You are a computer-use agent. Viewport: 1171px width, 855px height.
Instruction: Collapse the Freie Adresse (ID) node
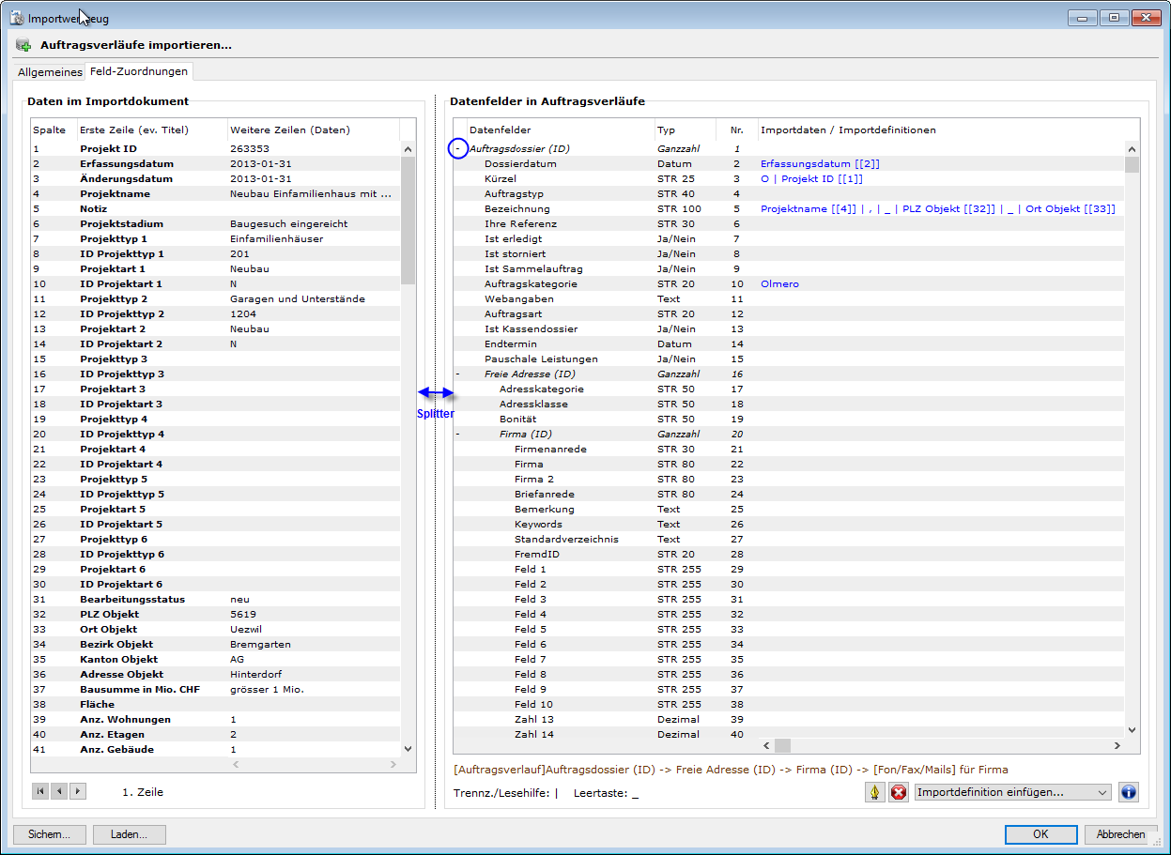tap(457, 374)
